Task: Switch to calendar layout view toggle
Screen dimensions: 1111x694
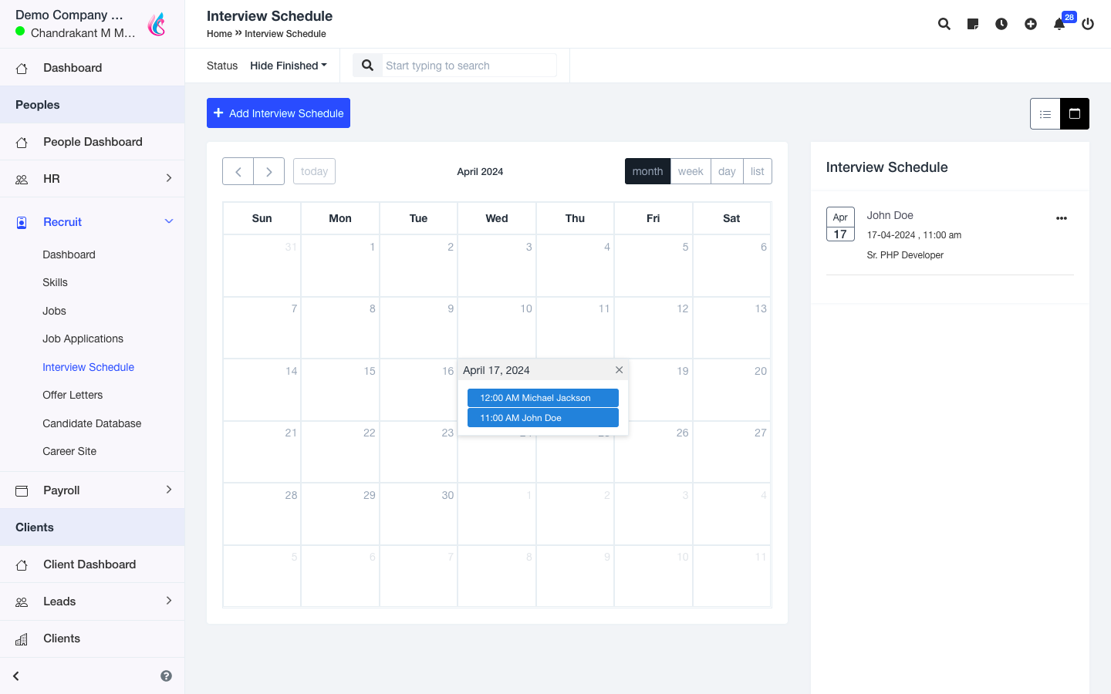Action: (1075, 114)
